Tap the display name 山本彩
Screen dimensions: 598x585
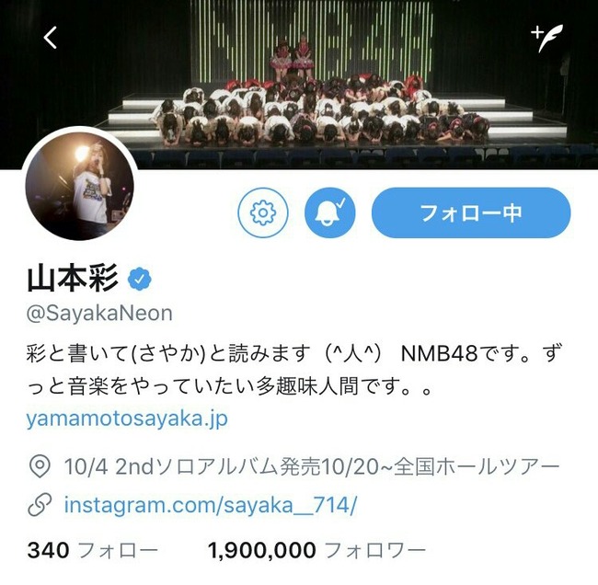[x=73, y=279]
